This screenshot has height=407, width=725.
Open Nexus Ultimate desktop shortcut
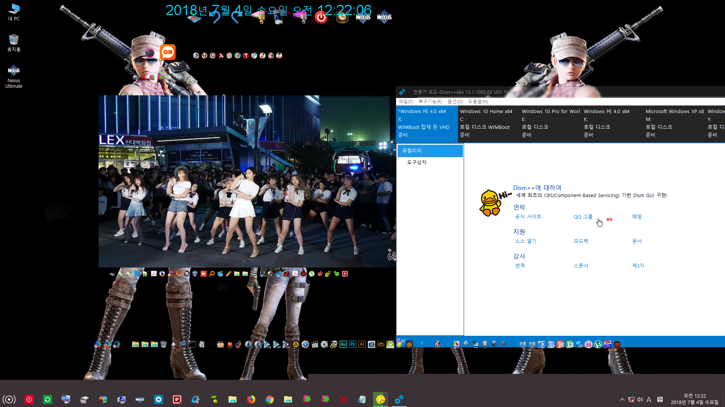tap(14, 77)
